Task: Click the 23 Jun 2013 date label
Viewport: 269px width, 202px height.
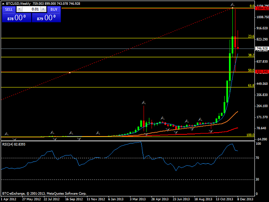Action: [181, 199]
